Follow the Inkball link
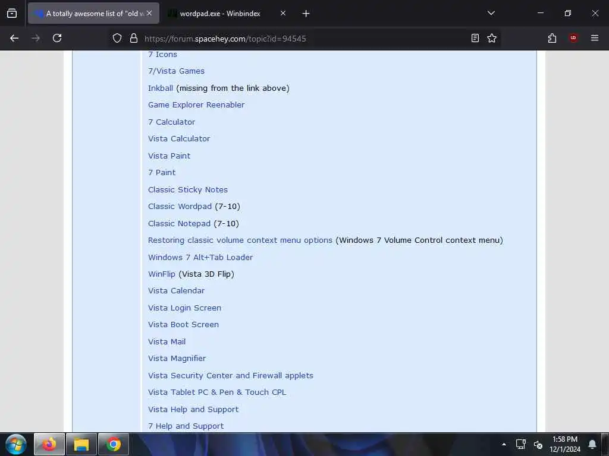The image size is (609, 456). (161, 88)
